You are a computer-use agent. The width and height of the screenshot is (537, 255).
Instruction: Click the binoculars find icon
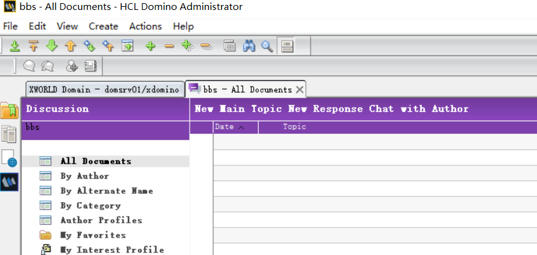(x=249, y=46)
